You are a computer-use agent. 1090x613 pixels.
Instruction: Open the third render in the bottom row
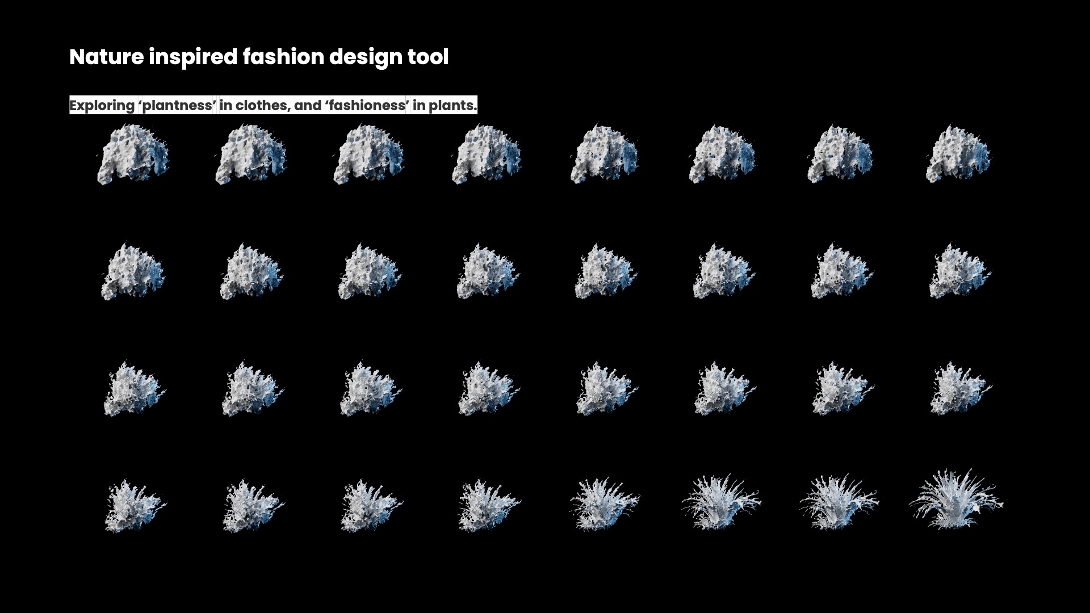point(372,506)
